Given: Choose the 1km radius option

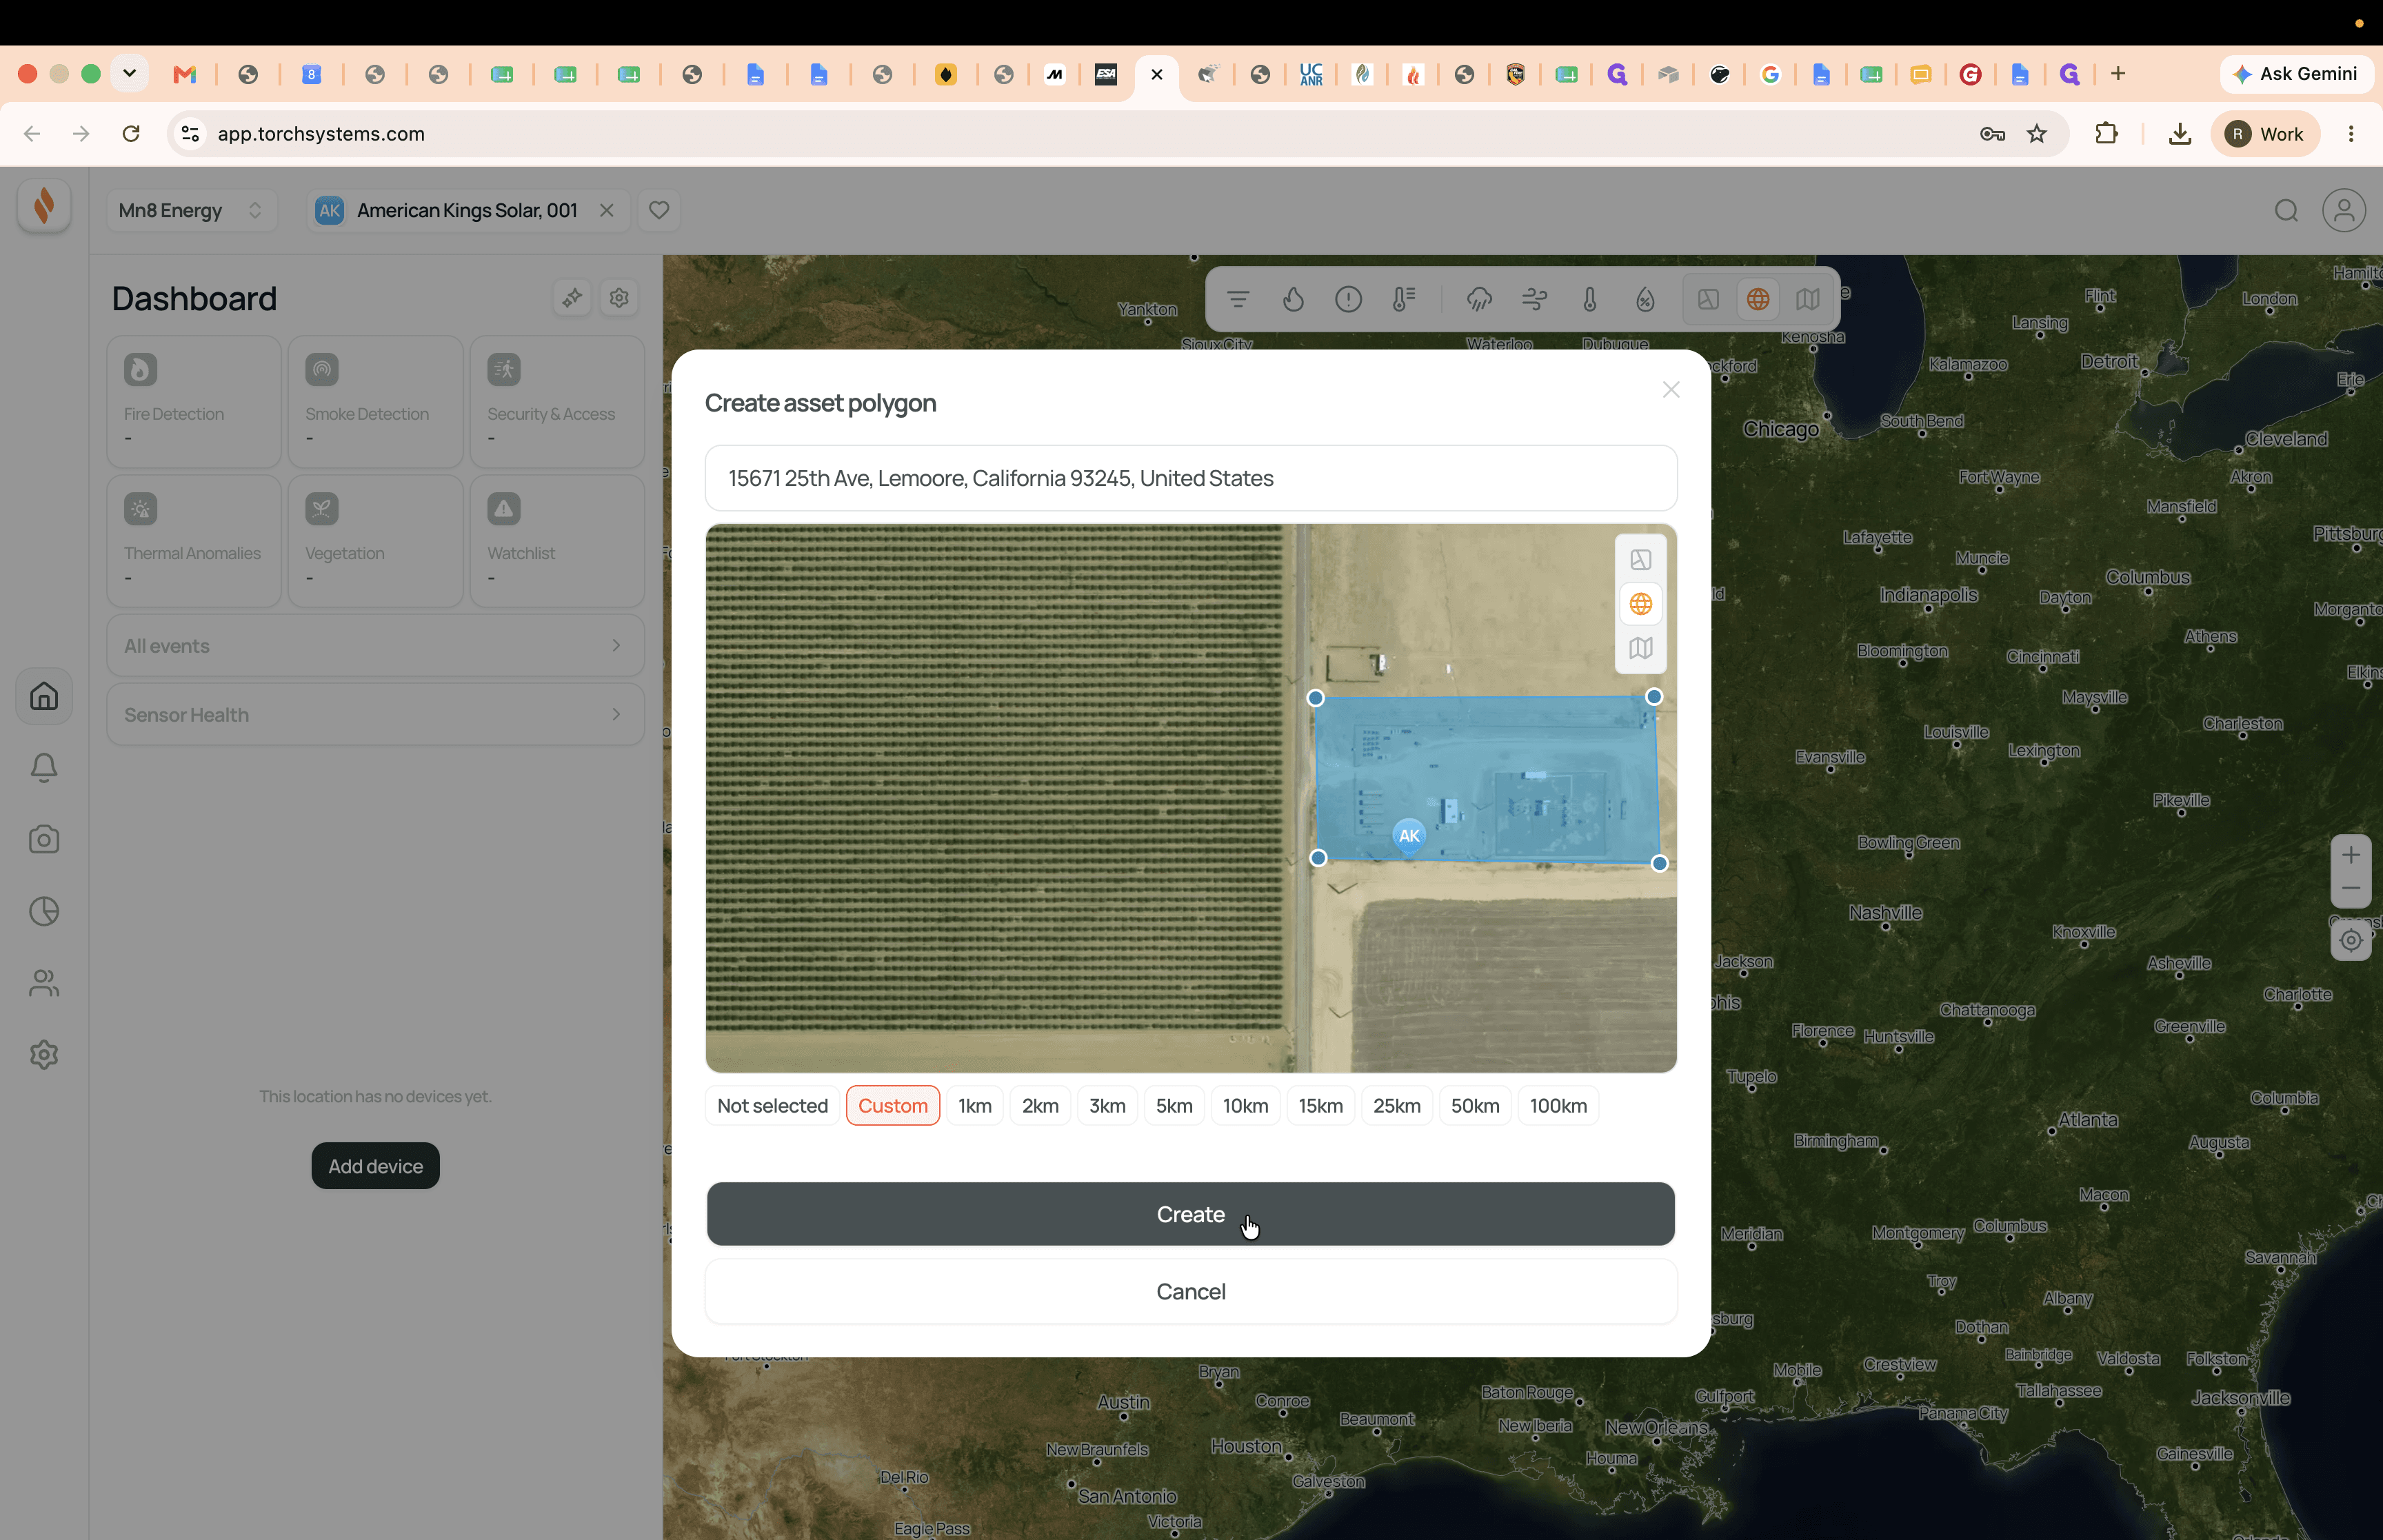Looking at the screenshot, I should [975, 1106].
